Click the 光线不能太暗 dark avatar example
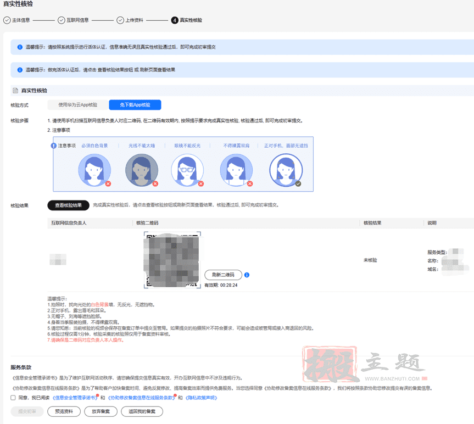474x424 pixels. 142,170
